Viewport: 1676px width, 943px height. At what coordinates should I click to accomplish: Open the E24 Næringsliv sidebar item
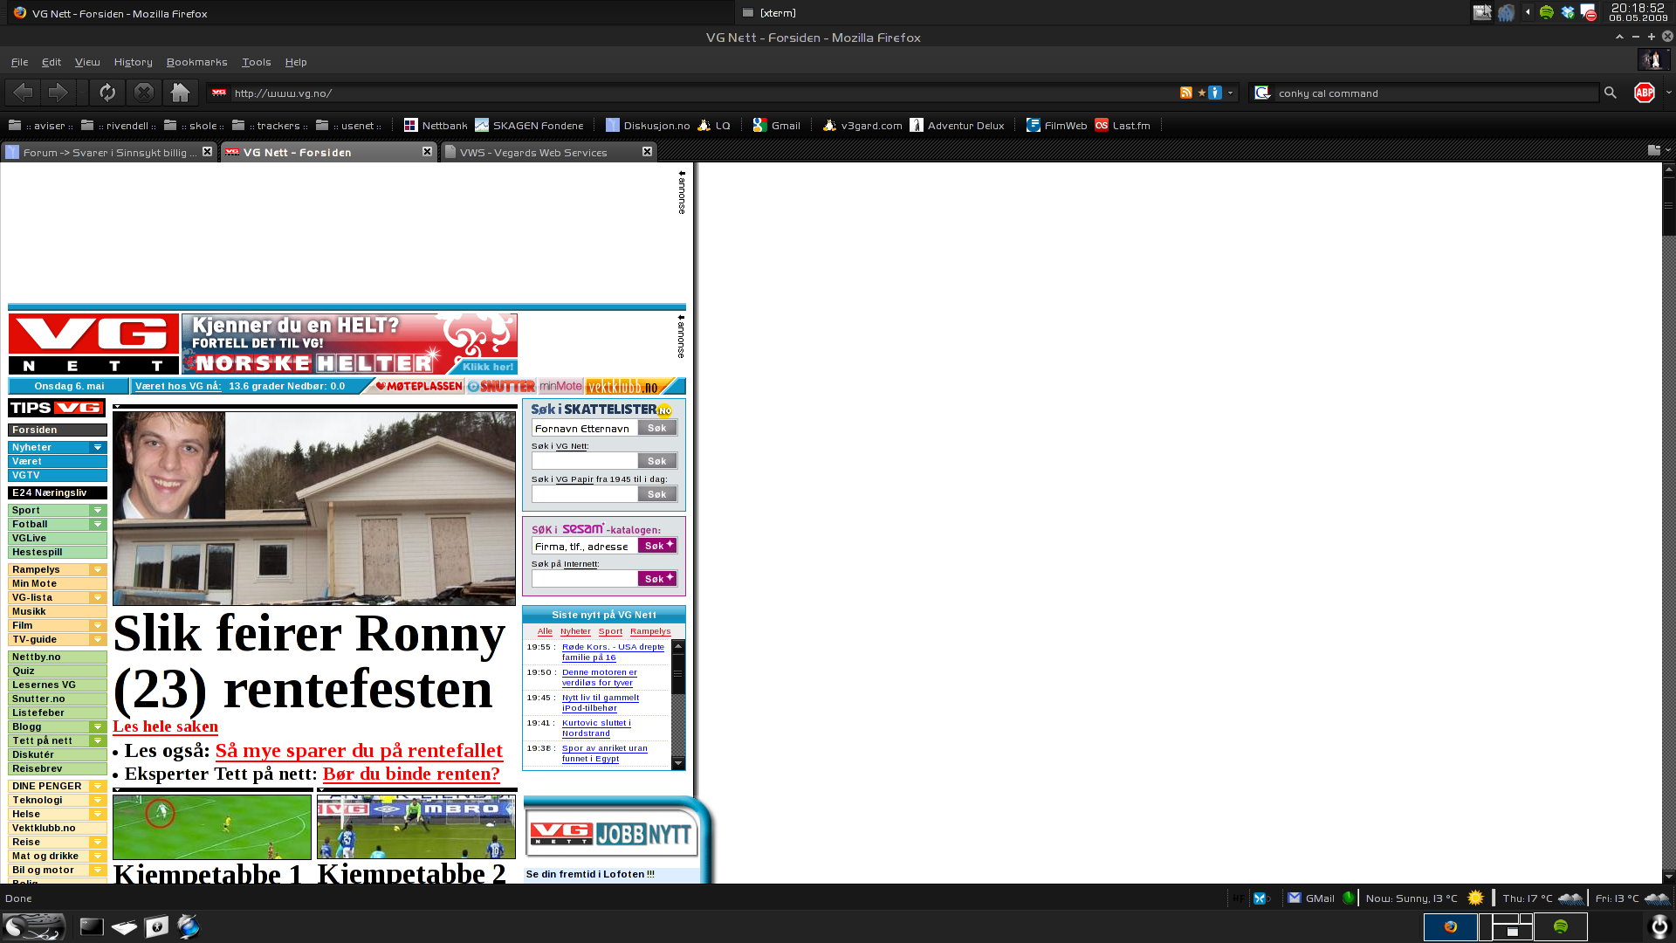click(x=58, y=492)
